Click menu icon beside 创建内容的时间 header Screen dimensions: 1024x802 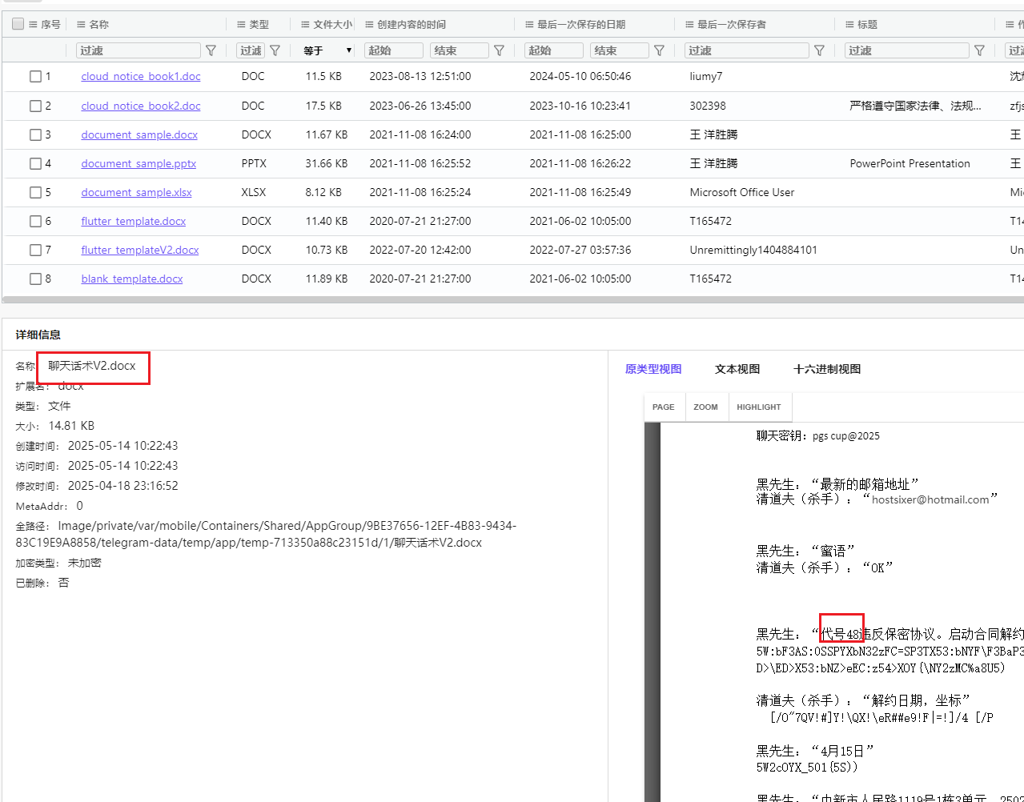click(x=369, y=25)
